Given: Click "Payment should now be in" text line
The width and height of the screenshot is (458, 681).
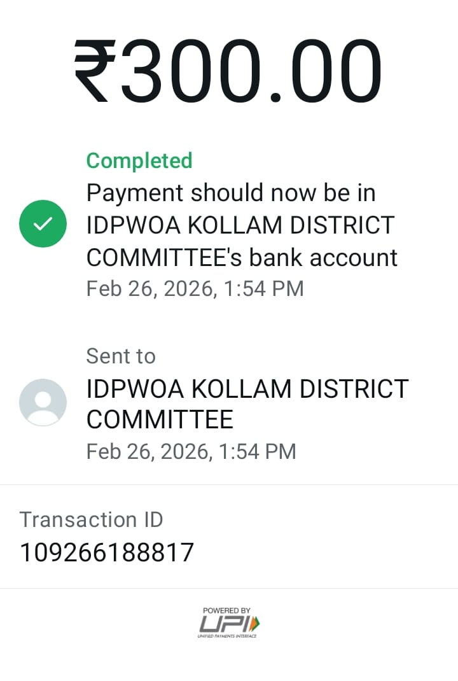Looking at the screenshot, I should pos(231,192).
